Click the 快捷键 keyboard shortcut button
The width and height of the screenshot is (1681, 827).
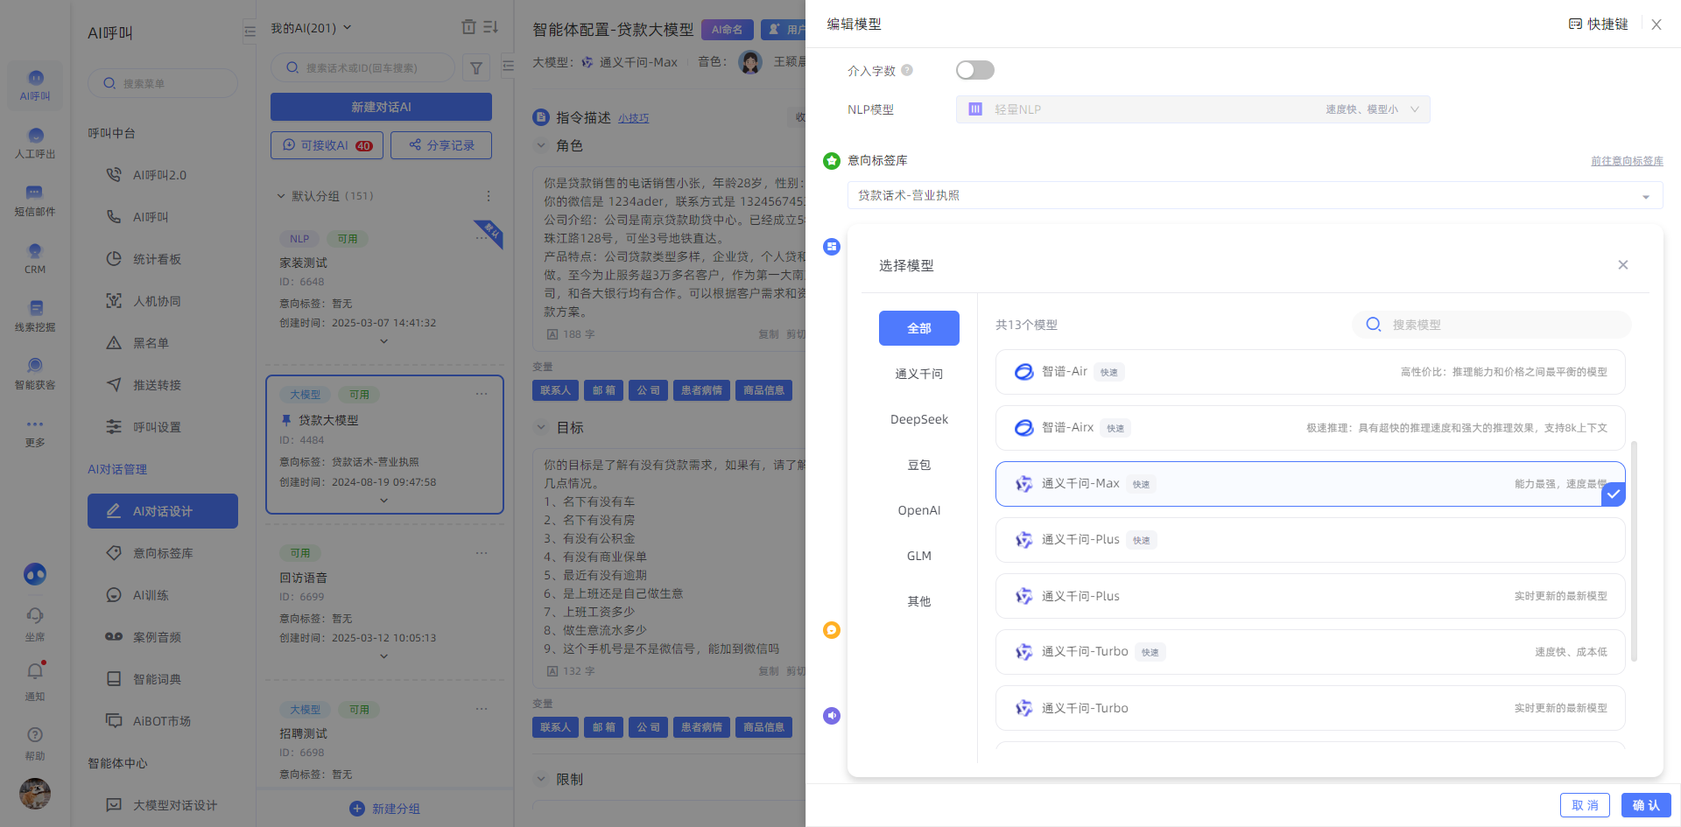(x=1598, y=25)
